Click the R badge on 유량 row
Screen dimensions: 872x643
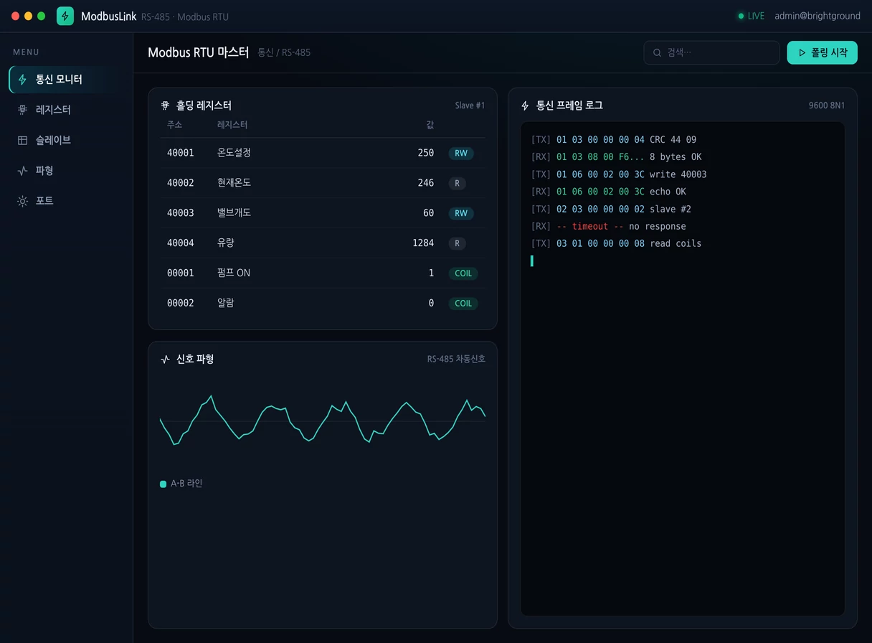[458, 243]
